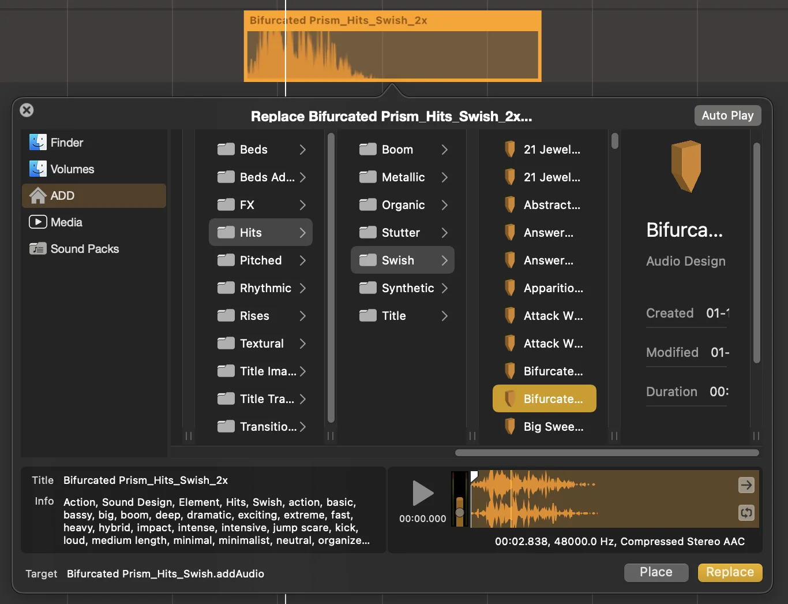Open the Rises folder

(x=261, y=316)
